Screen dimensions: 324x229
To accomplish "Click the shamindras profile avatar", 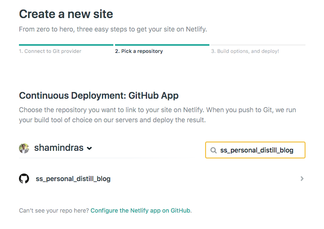I will point(24,148).
